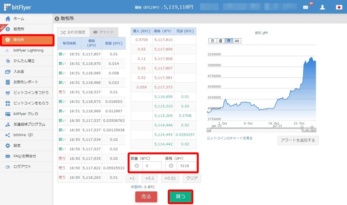Image resolution: width=347 pixels, height=205 pixels.
Task: Click the 友達招待プログラム people icon
Action: 8,124
